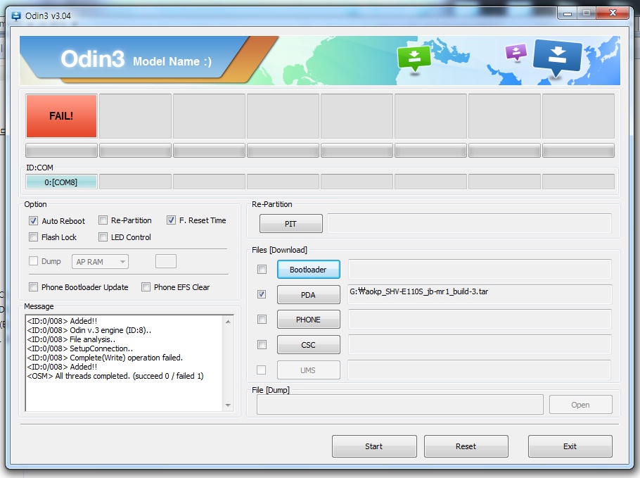This screenshot has height=478, width=640.
Task: Close the Odin3 window
Action: point(613,13)
